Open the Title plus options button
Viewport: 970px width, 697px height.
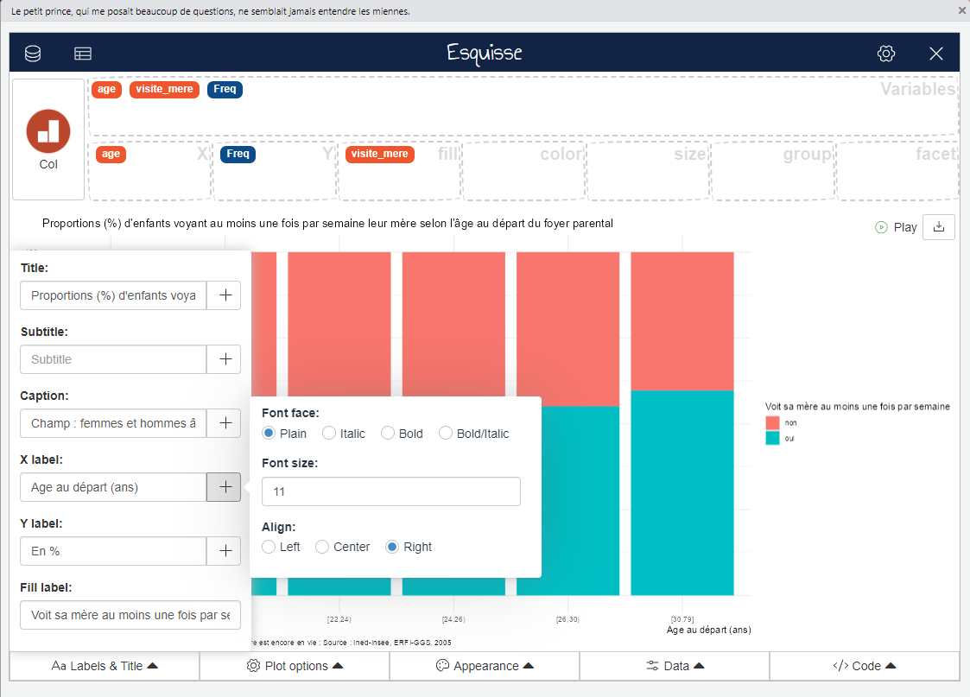pyautogui.click(x=225, y=295)
